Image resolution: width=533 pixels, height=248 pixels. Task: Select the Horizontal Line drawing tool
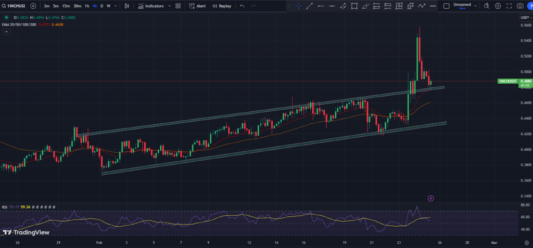tap(332, 6)
